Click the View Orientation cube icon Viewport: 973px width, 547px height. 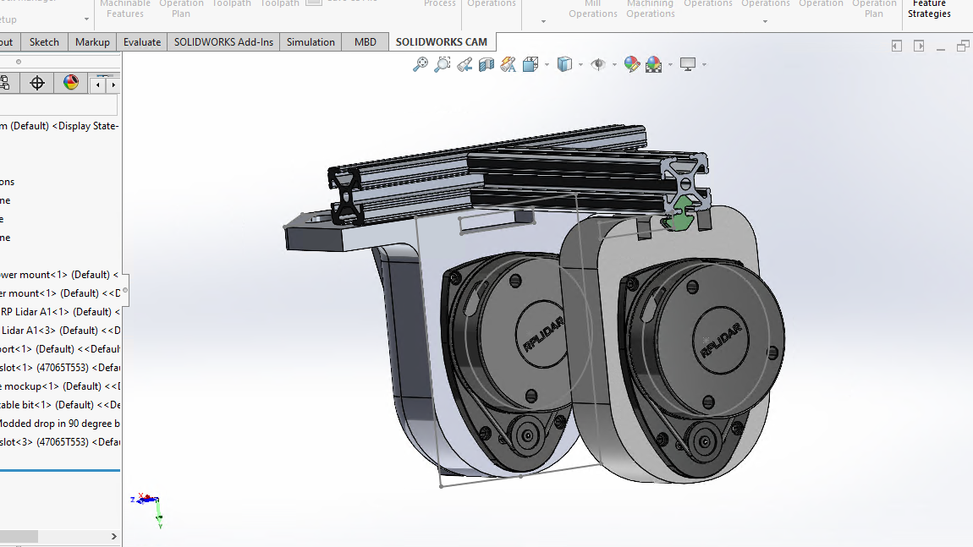530,64
